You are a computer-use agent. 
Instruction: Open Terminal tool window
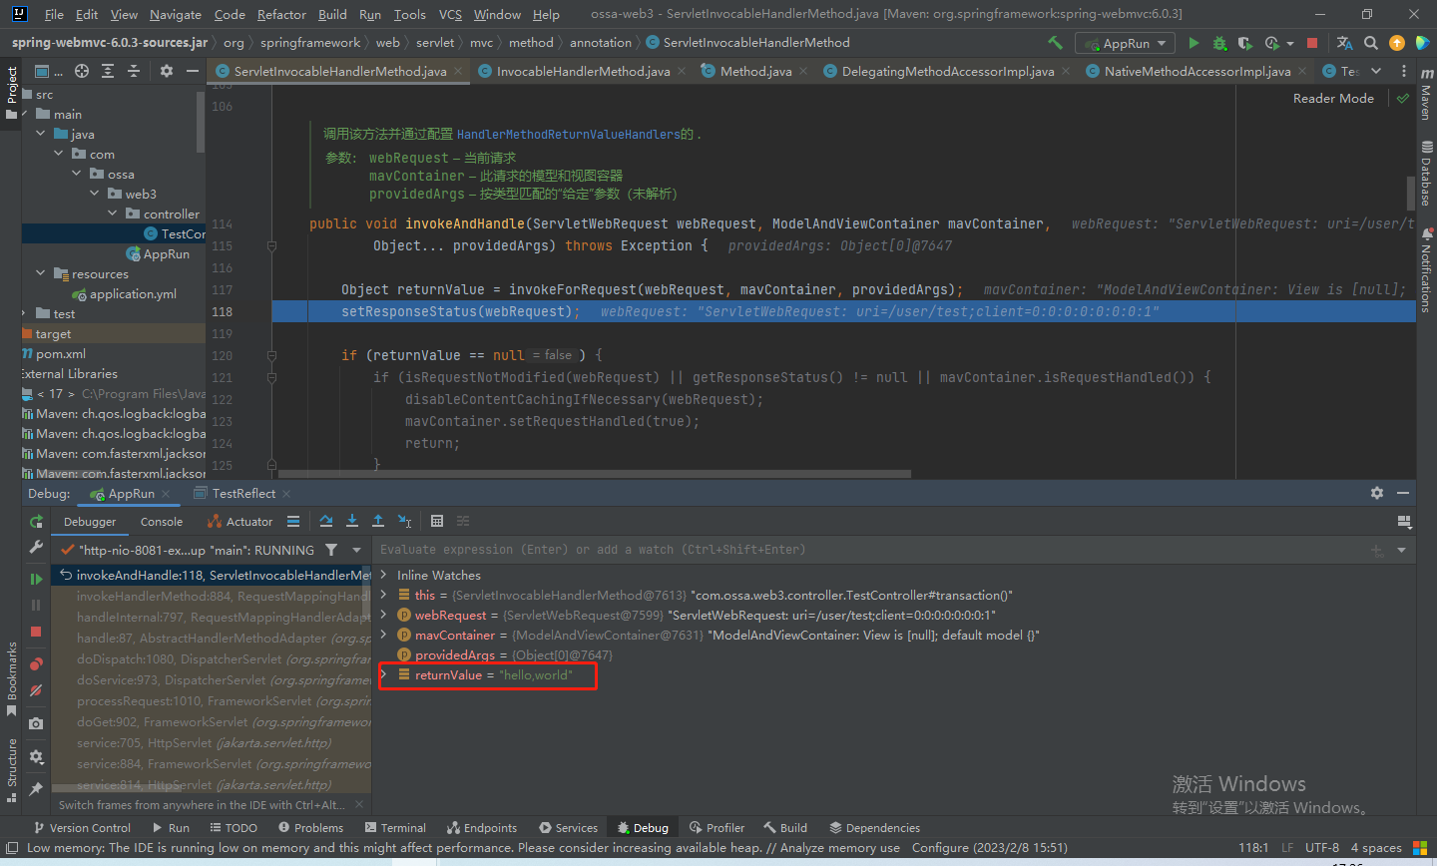coord(395,828)
